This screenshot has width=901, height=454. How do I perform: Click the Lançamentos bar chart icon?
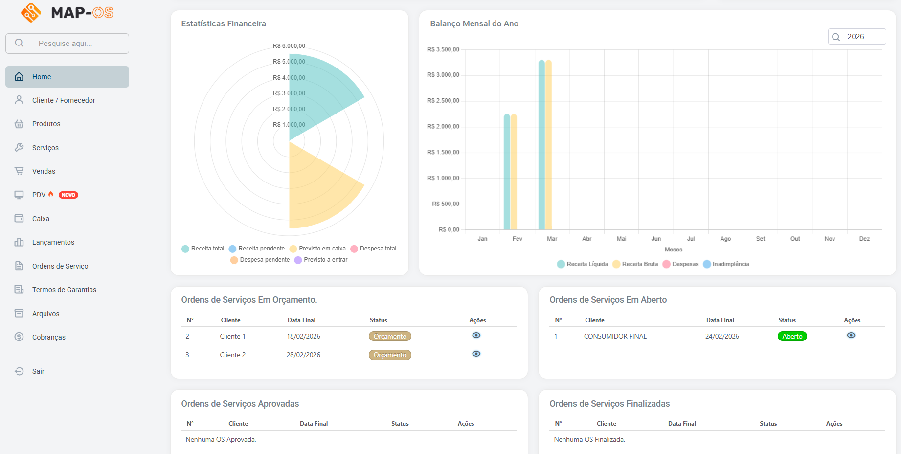click(19, 242)
